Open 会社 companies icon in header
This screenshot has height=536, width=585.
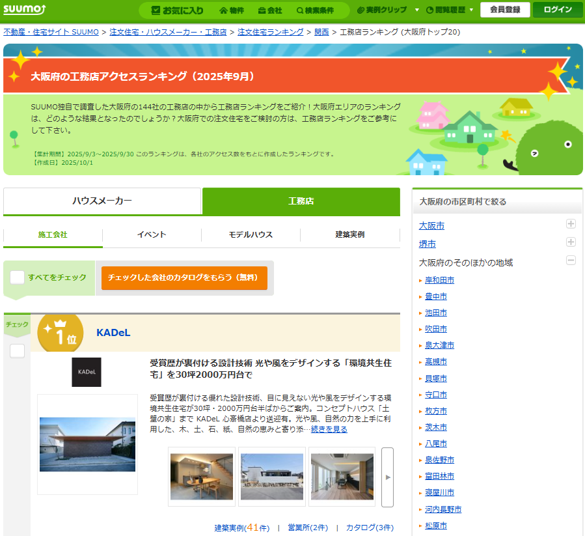coord(269,10)
